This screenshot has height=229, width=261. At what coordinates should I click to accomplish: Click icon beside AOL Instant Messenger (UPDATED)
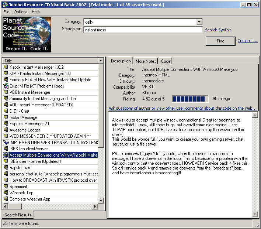point(6,105)
